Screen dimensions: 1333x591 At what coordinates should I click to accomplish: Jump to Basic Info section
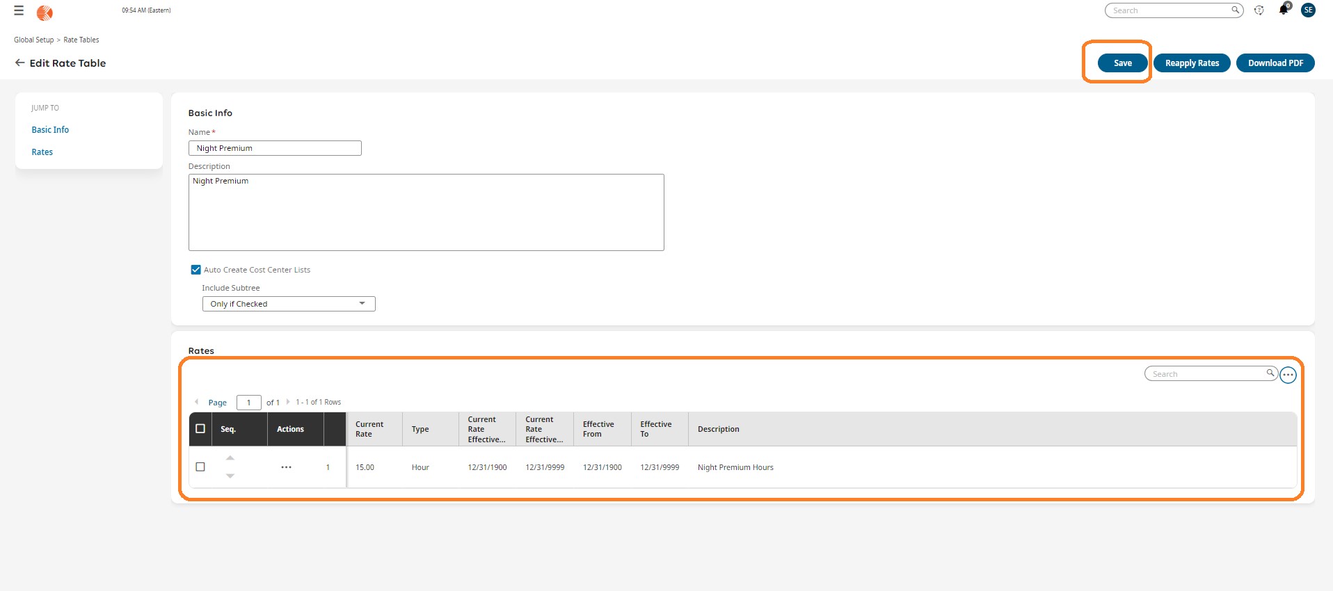point(50,130)
